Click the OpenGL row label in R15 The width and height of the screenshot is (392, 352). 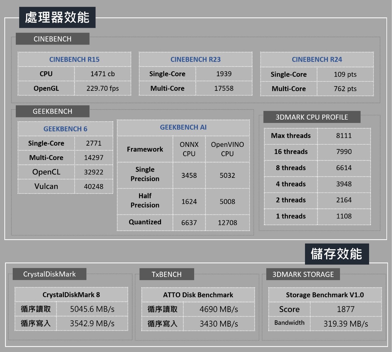coord(46,88)
